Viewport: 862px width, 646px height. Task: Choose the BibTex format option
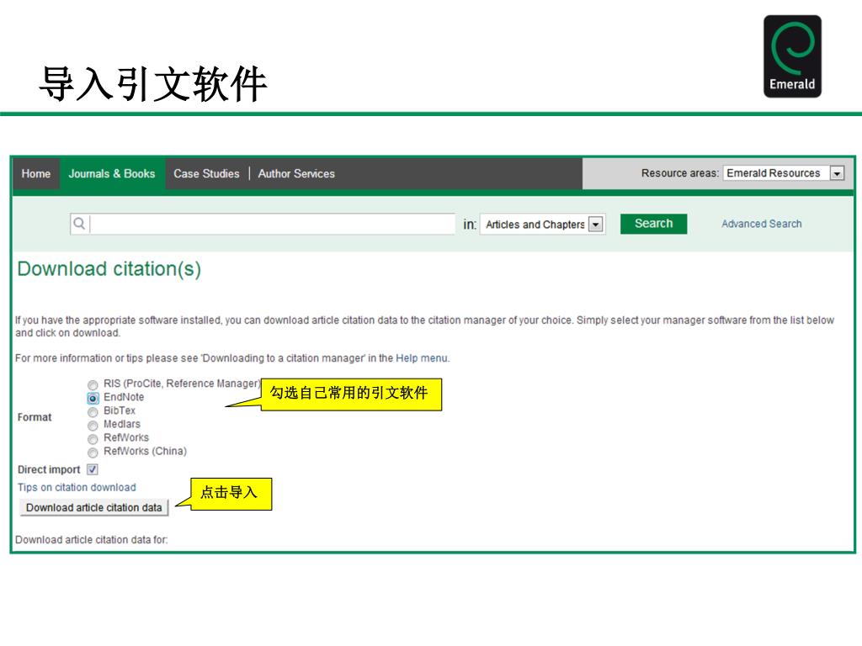coord(93,412)
